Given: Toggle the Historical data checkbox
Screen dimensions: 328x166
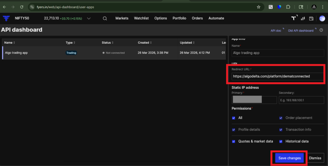Looking at the screenshot, I should click(281, 141).
